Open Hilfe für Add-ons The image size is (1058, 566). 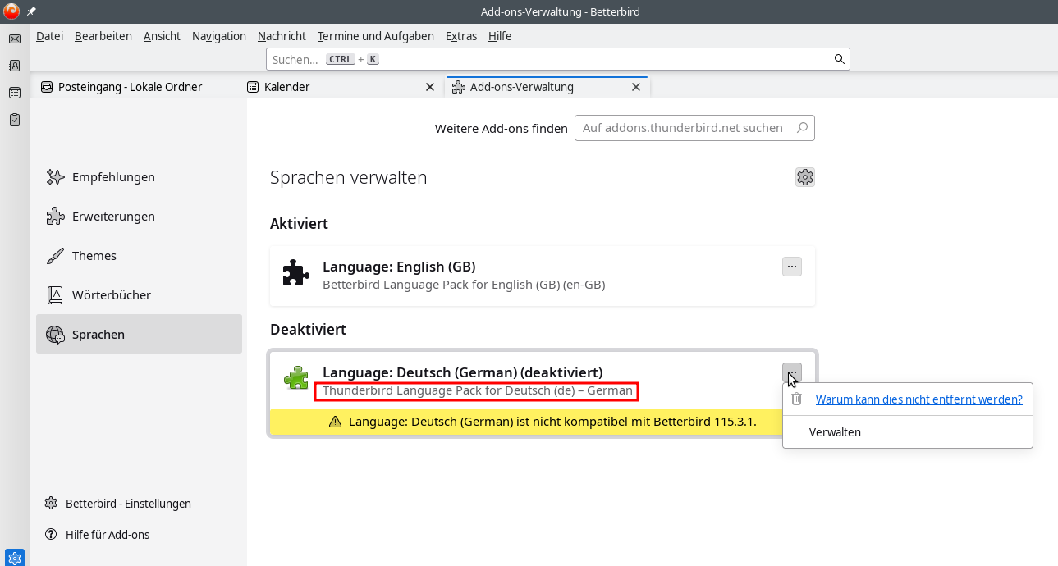(x=97, y=535)
